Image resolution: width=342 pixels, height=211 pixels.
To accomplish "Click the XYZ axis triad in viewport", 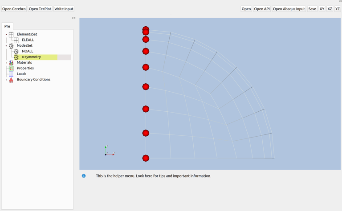I will pos(110,150).
